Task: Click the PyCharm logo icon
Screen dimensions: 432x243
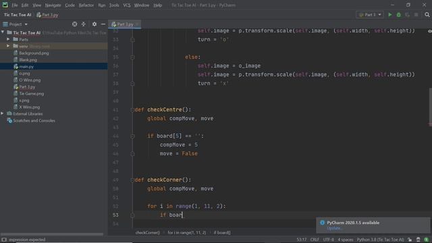Action: click(5, 5)
